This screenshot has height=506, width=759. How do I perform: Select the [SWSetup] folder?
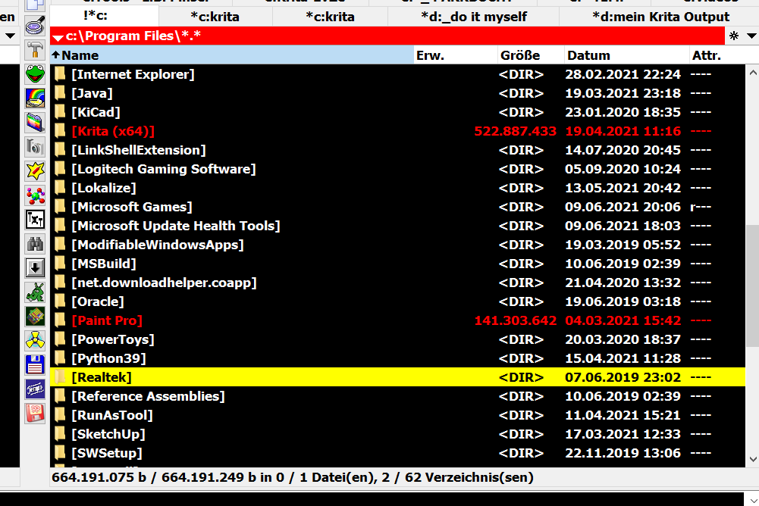[x=397, y=453]
